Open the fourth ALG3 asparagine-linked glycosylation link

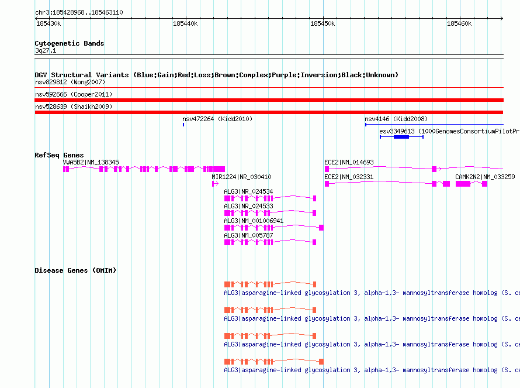[372, 370]
